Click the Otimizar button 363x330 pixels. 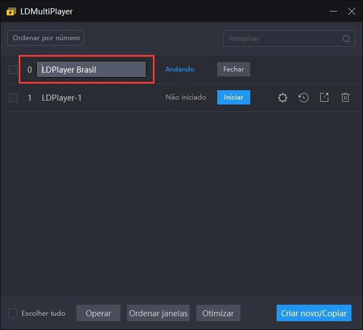pos(218,313)
